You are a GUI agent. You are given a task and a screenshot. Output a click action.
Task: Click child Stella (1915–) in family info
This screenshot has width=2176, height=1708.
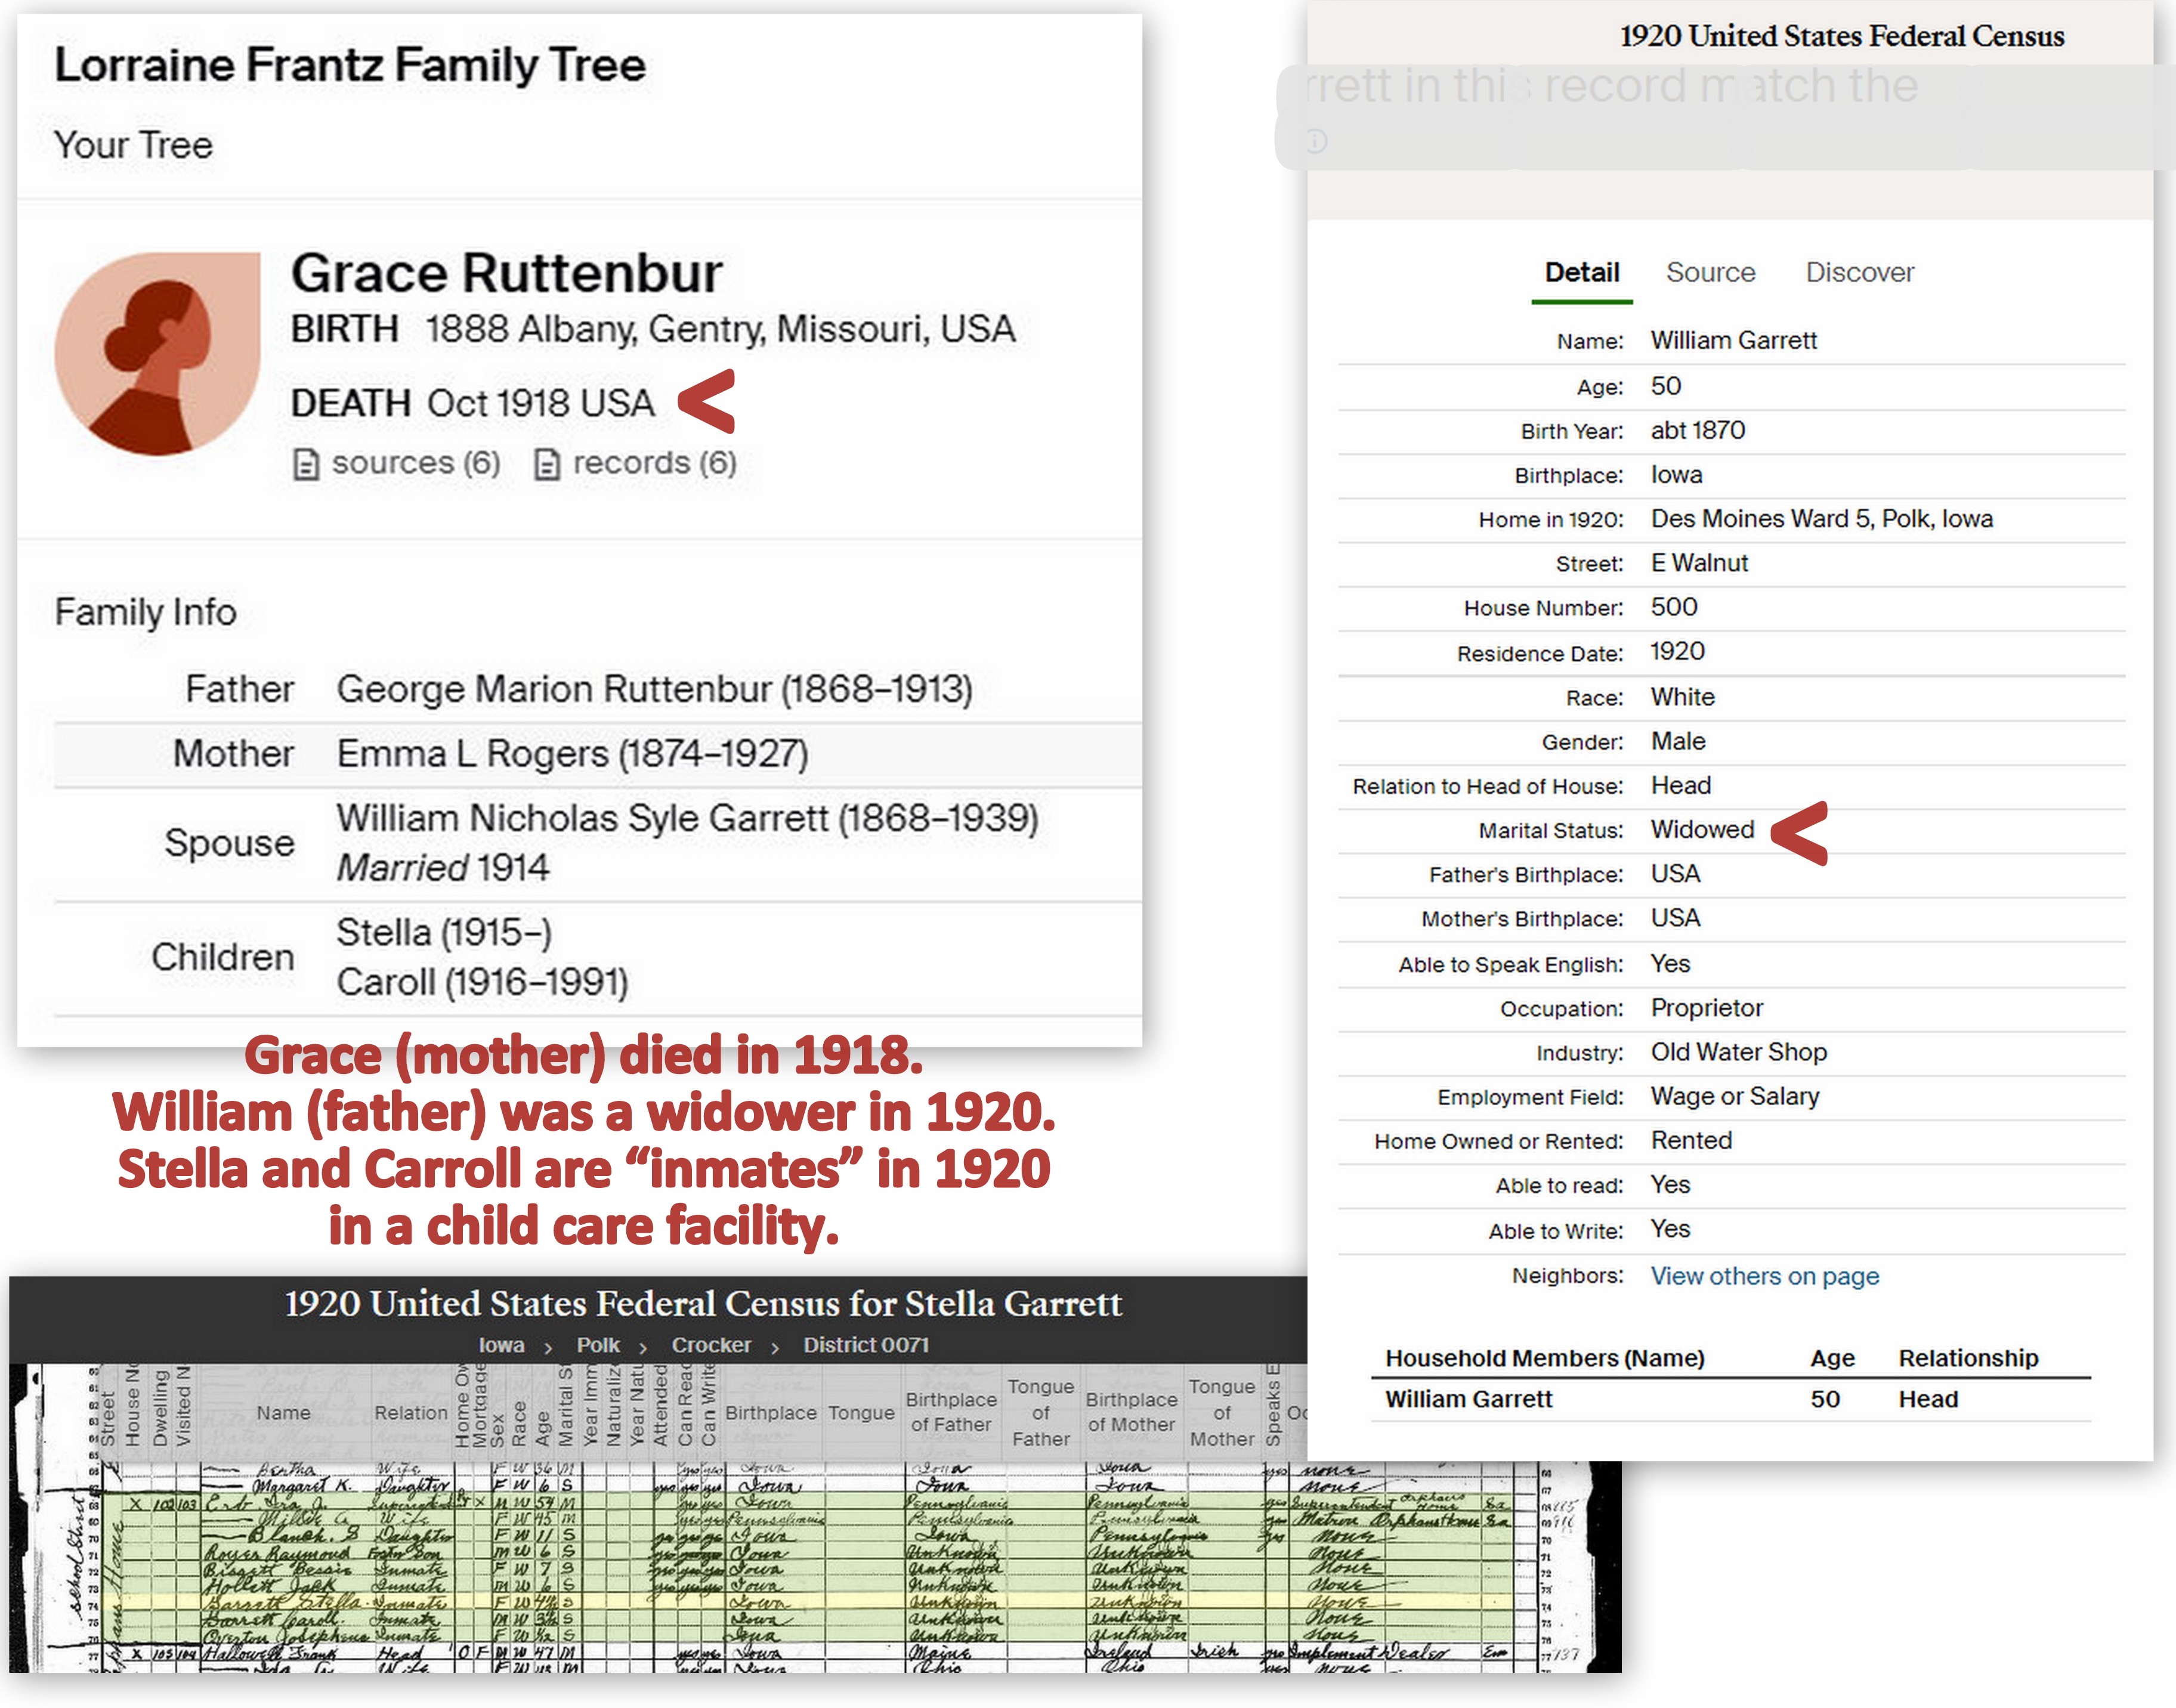444,932
